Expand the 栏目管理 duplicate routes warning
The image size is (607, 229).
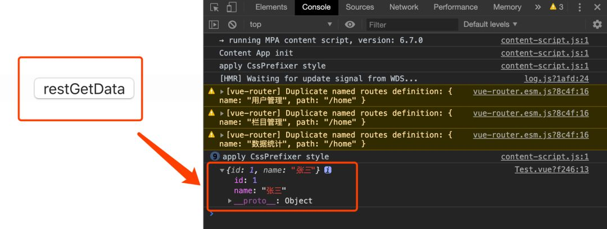point(222,113)
